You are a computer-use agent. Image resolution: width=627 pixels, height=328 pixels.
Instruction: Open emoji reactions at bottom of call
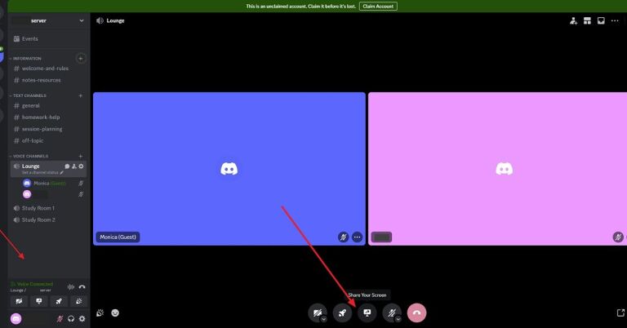coord(115,312)
